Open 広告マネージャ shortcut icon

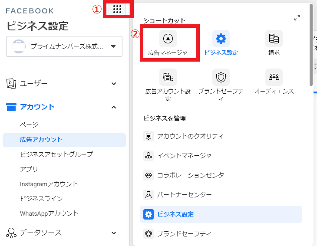tap(168, 39)
